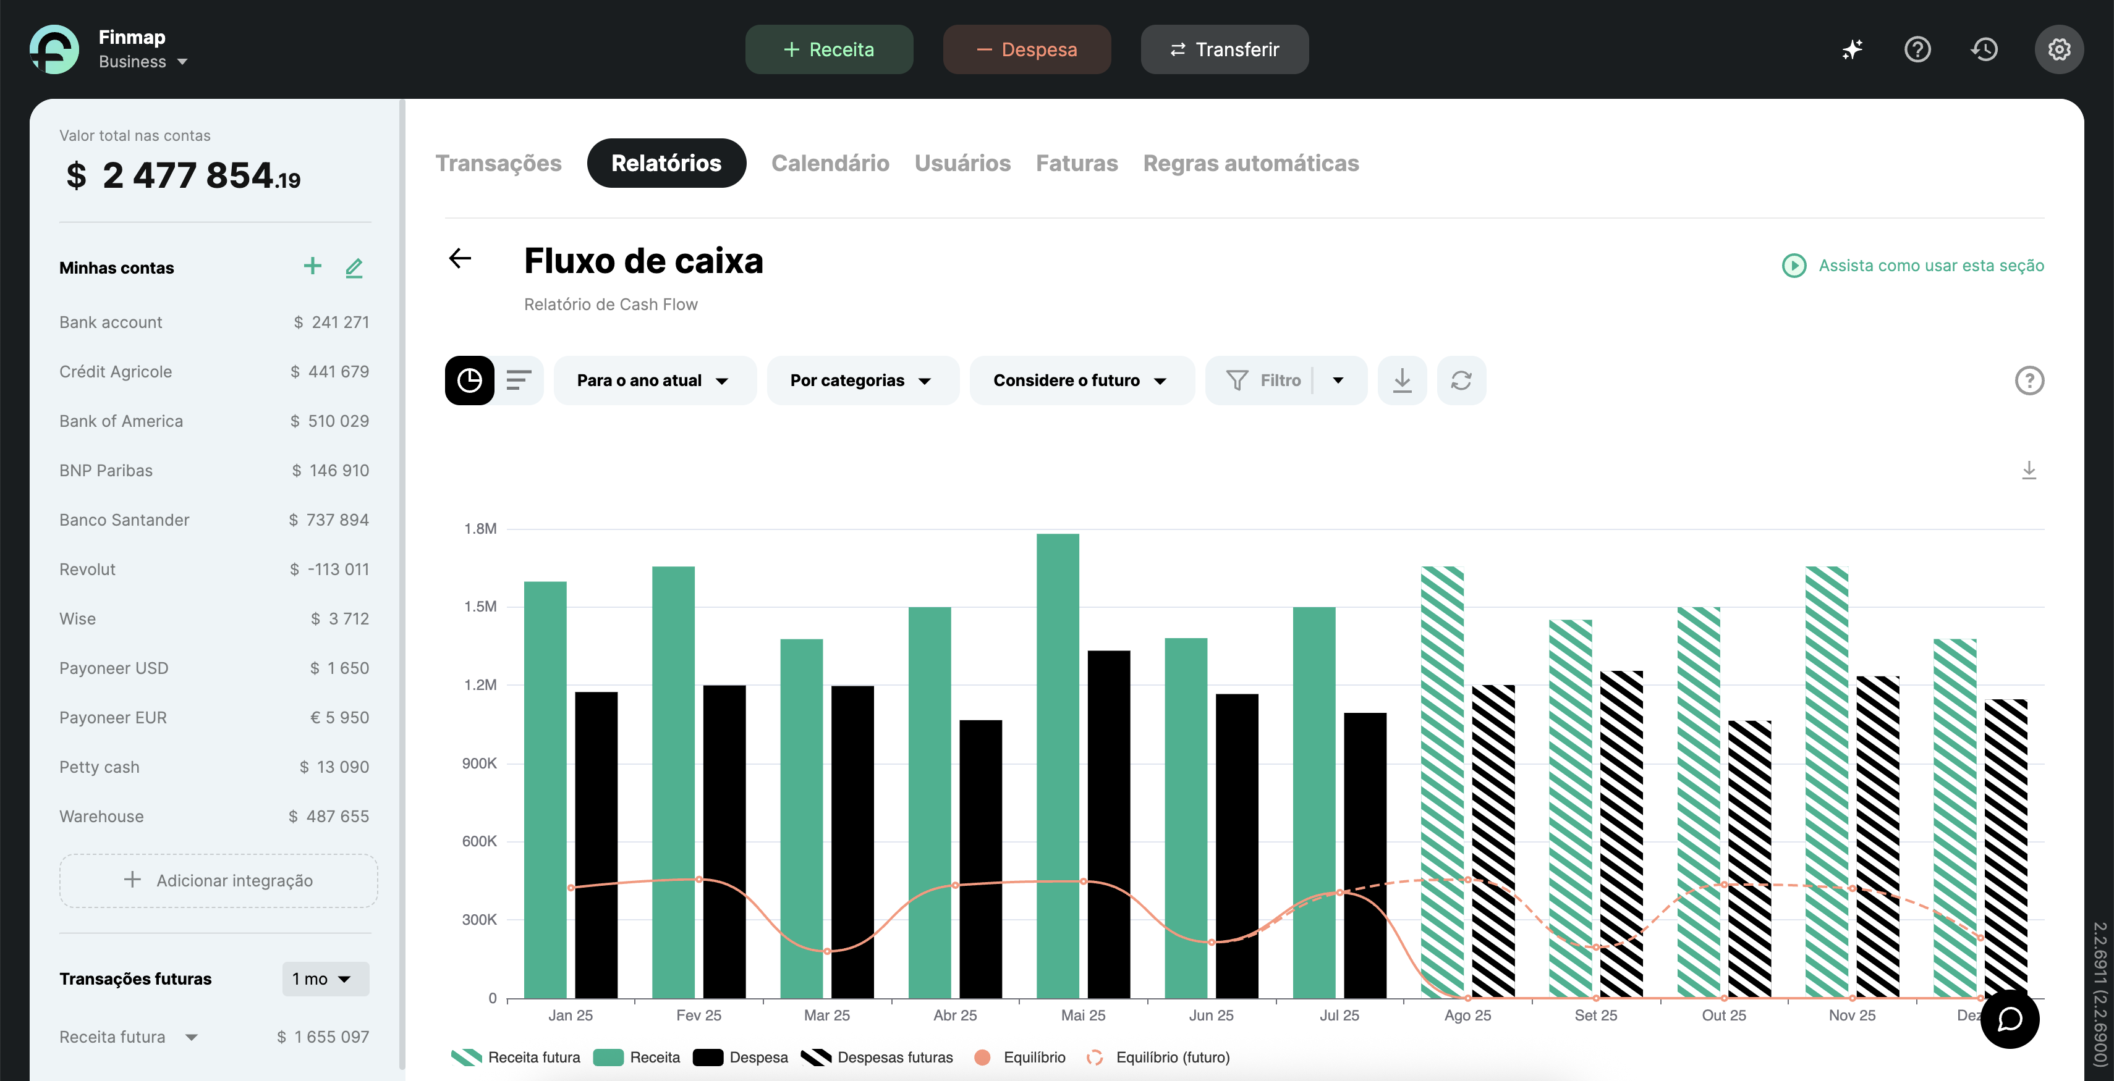
Task: Toggle Despesas futuras legend series
Action: [877, 1057]
